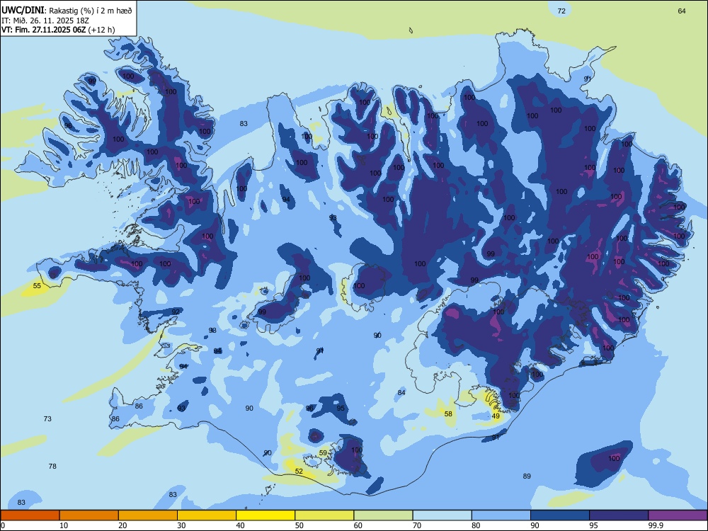Click the 20–30 amber legend segment

coord(148,515)
